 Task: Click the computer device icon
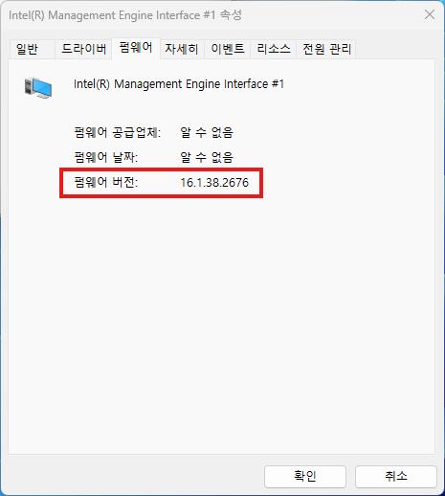[38, 87]
